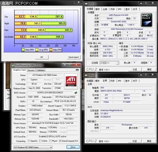Click BIOS vendor American Megatrends Inc.

click(112, 110)
